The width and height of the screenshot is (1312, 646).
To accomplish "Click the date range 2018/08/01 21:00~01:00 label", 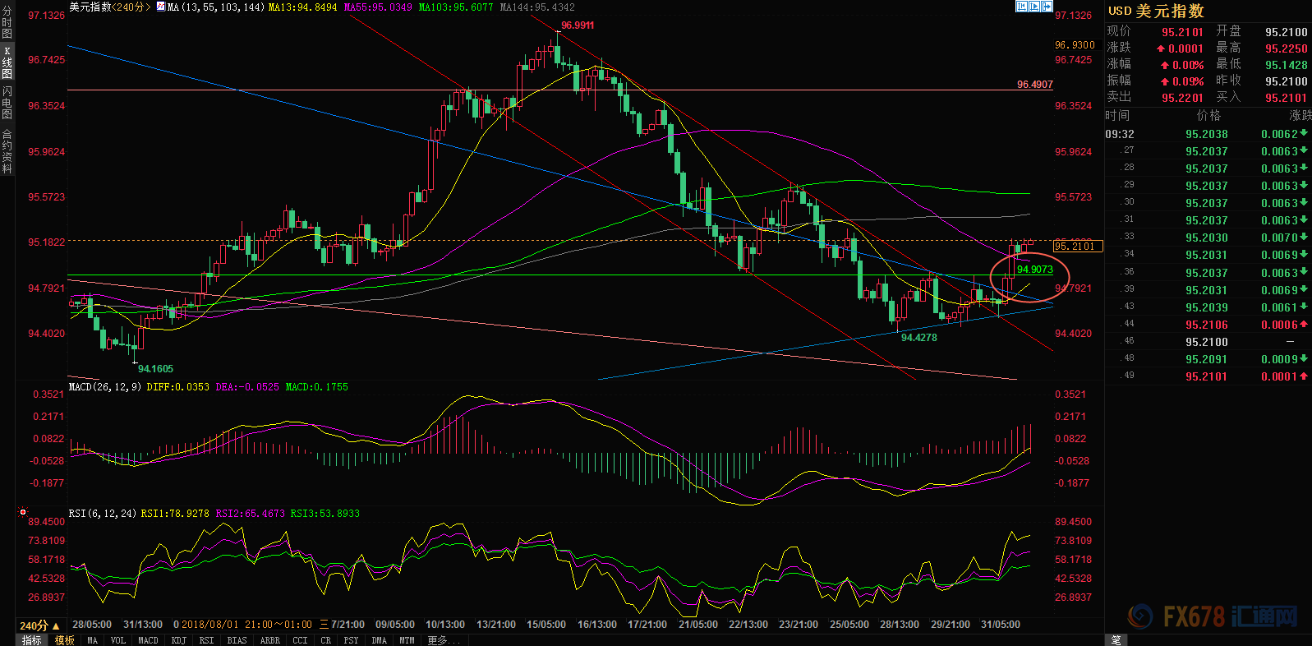I will (246, 625).
